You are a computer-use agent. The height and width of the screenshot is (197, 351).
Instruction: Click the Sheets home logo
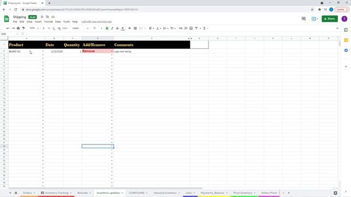coord(7,19)
